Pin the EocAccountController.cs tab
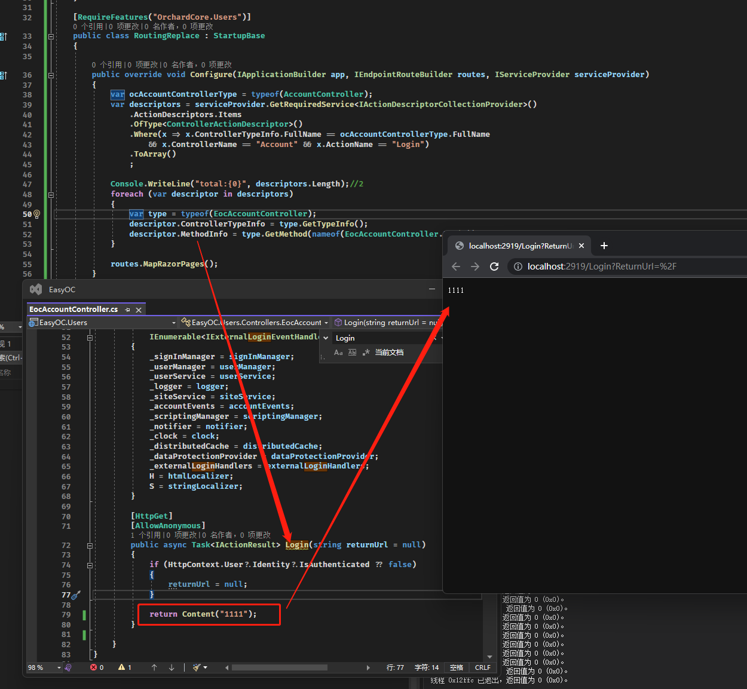Viewport: 747px width, 689px height. [x=127, y=310]
